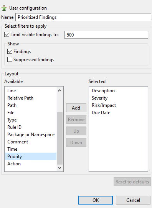Select Action in the Available list
152x208 pixels.
(x=31, y=163)
